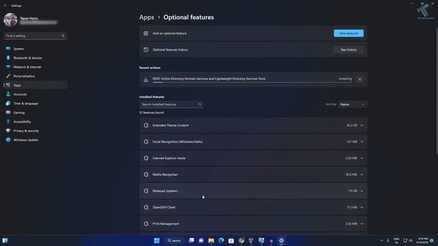Expand Maths Recogniser entry
The width and height of the screenshot is (438, 246).
(362, 175)
